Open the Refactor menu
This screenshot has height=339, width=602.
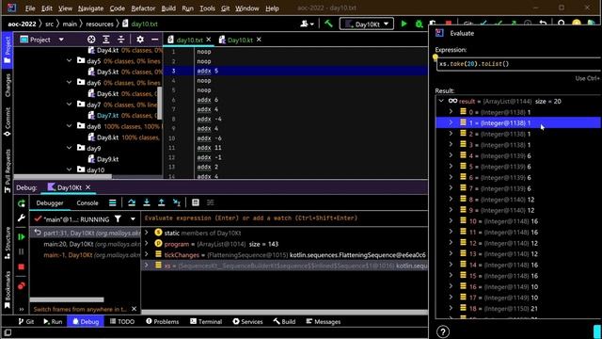point(143,8)
